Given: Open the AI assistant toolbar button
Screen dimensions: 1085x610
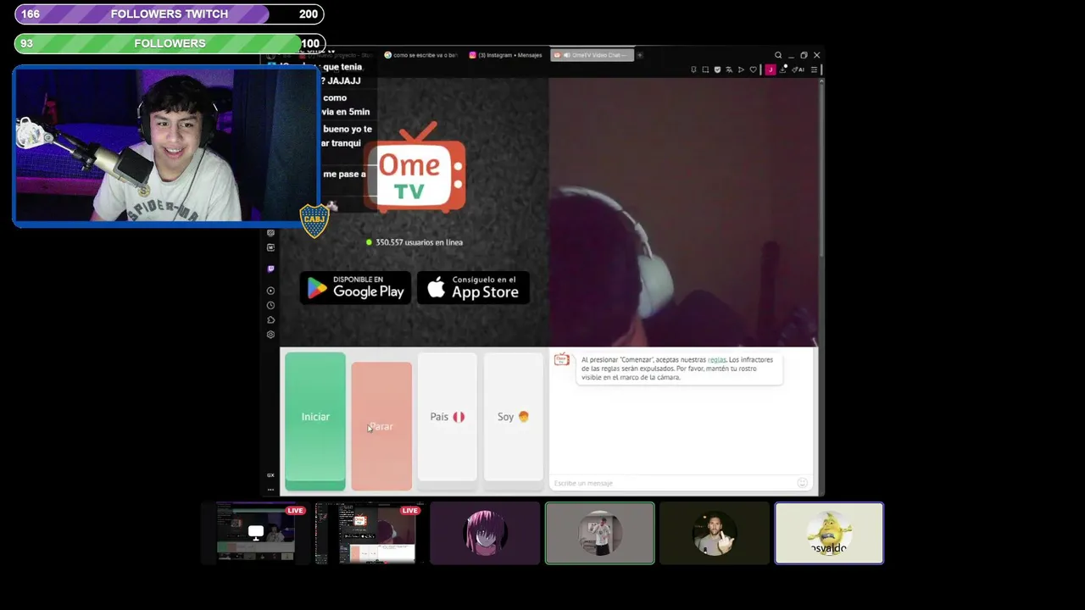Looking at the screenshot, I should [798, 69].
